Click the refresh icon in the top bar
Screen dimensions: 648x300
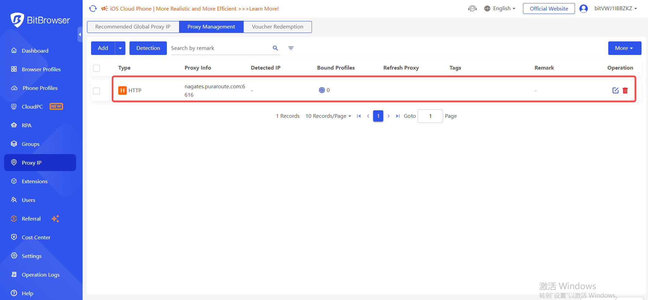tap(93, 8)
